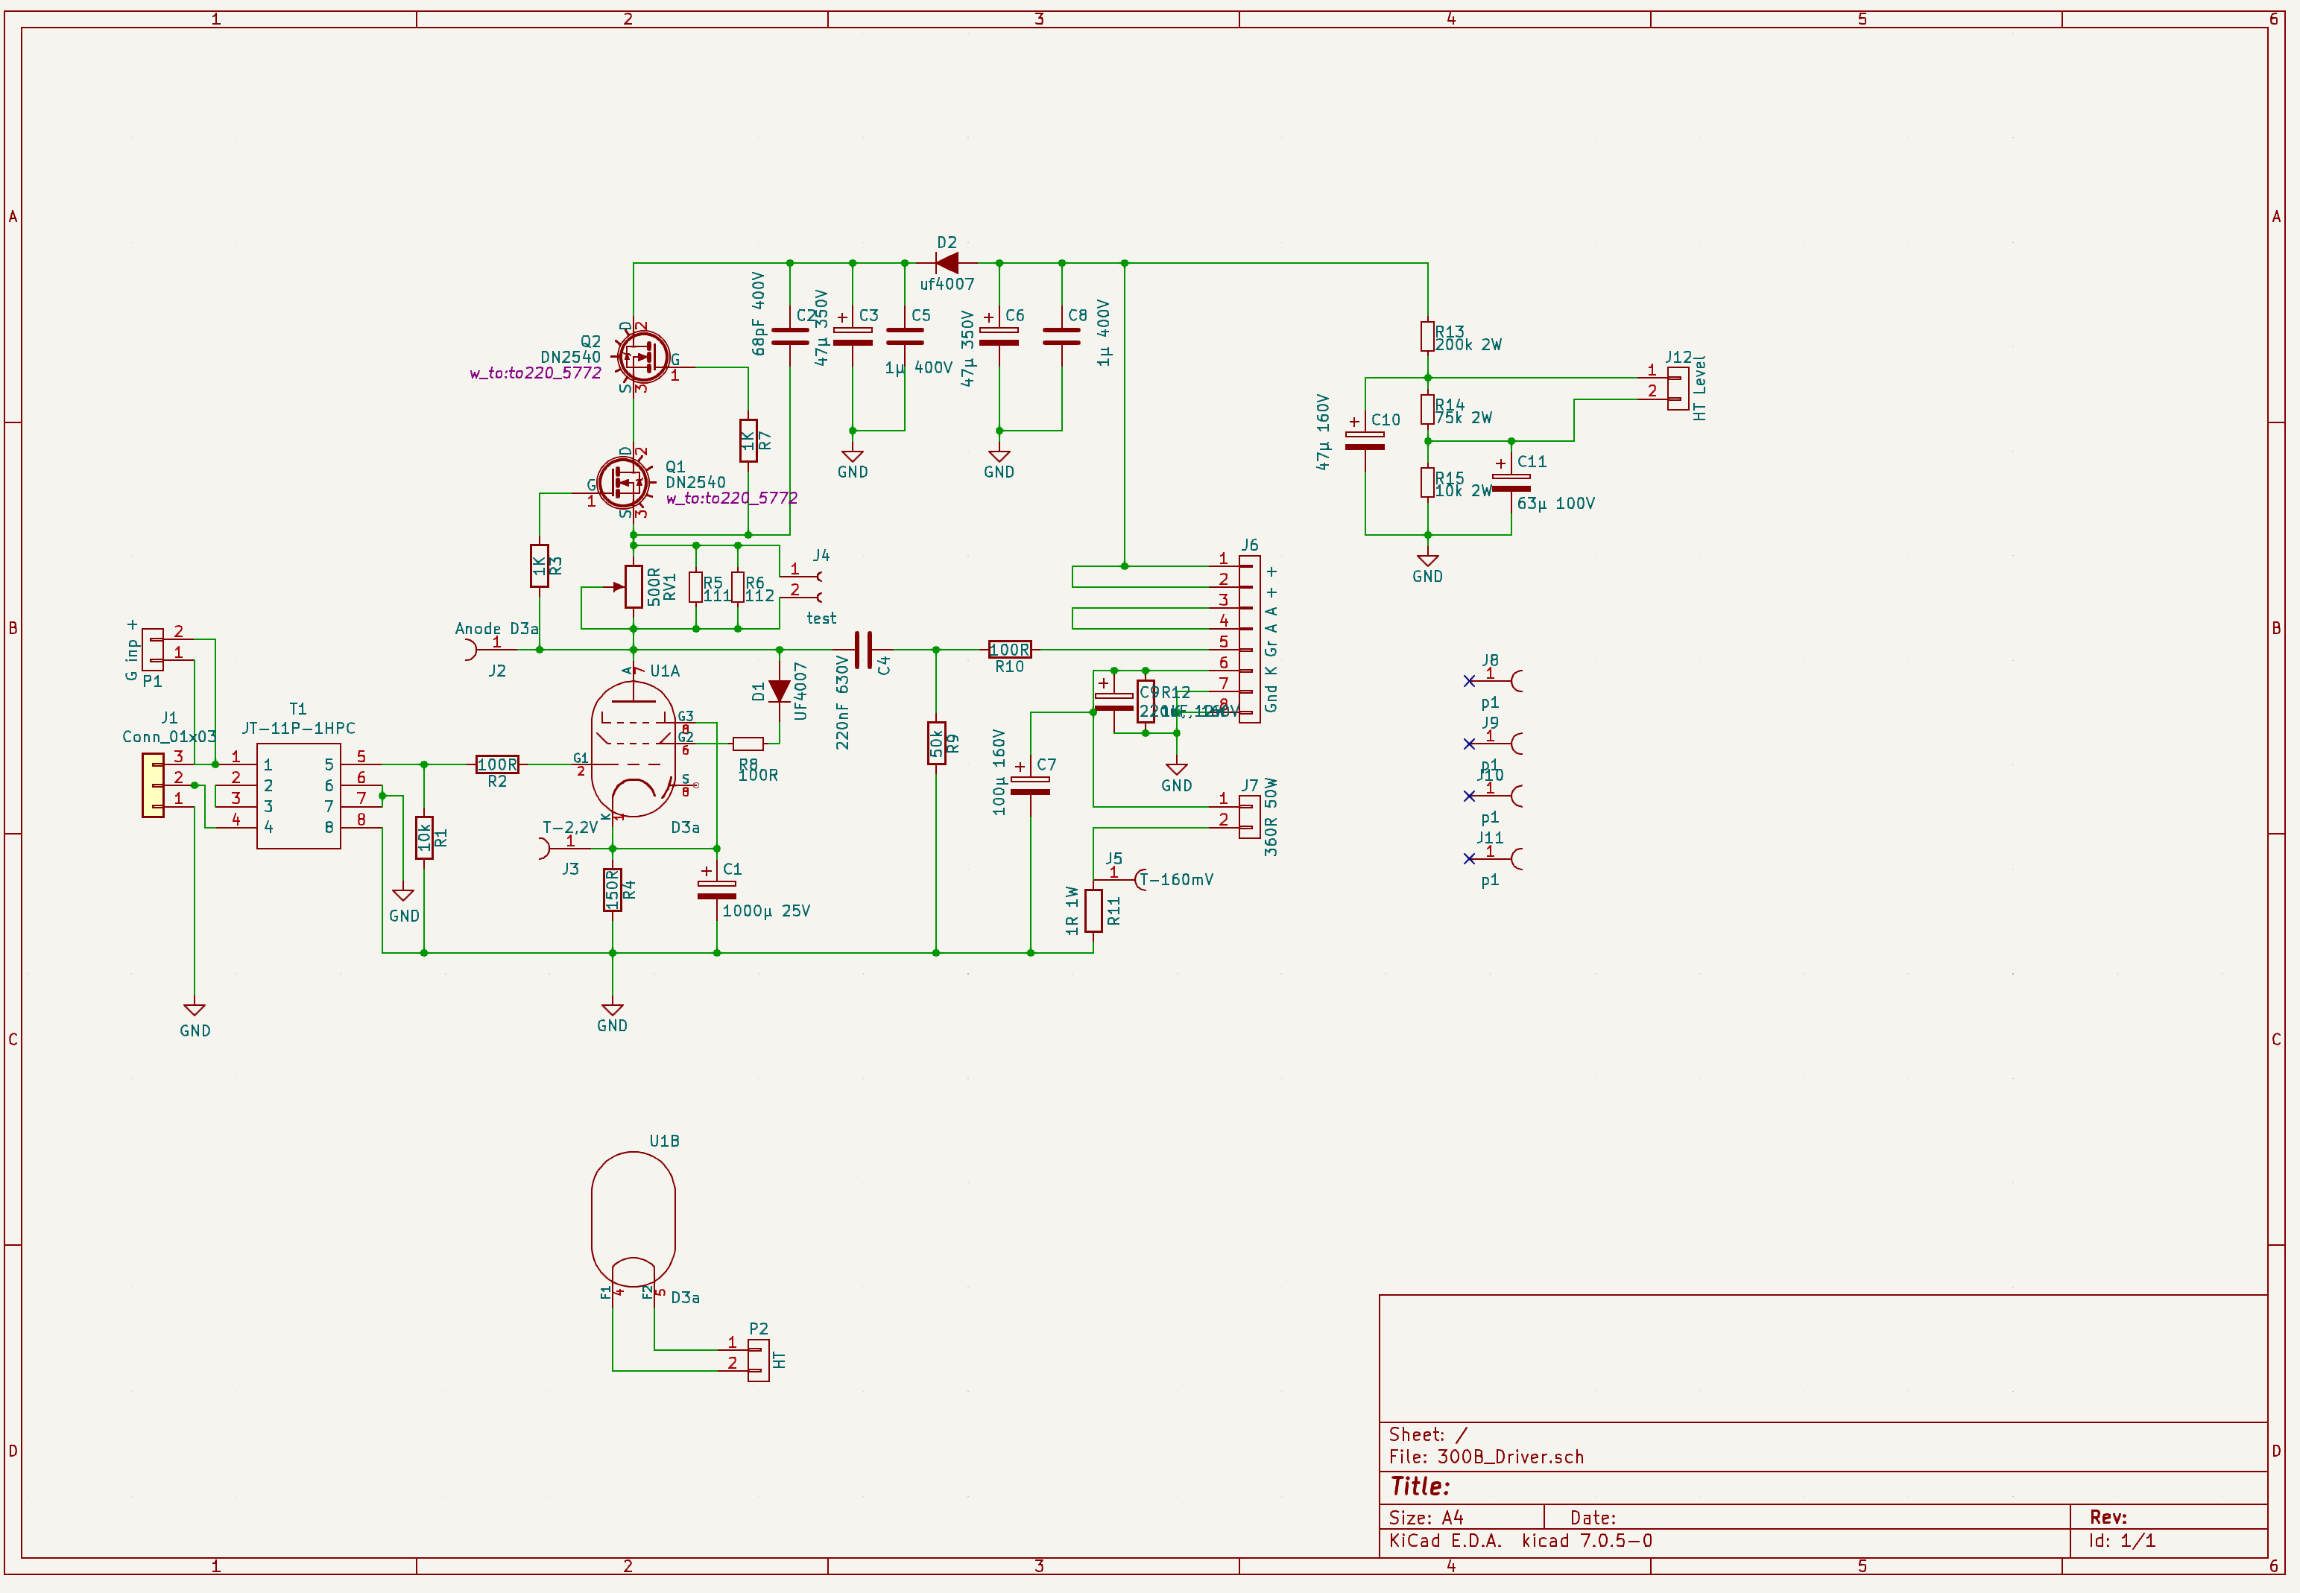Click the R7 1K resistor symbol
Viewport: 2300px width, 1593px height.
pos(748,440)
